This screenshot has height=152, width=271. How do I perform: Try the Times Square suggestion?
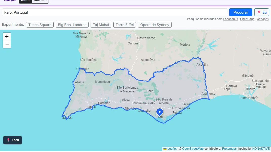pyautogui.click(x=40, y=25)
